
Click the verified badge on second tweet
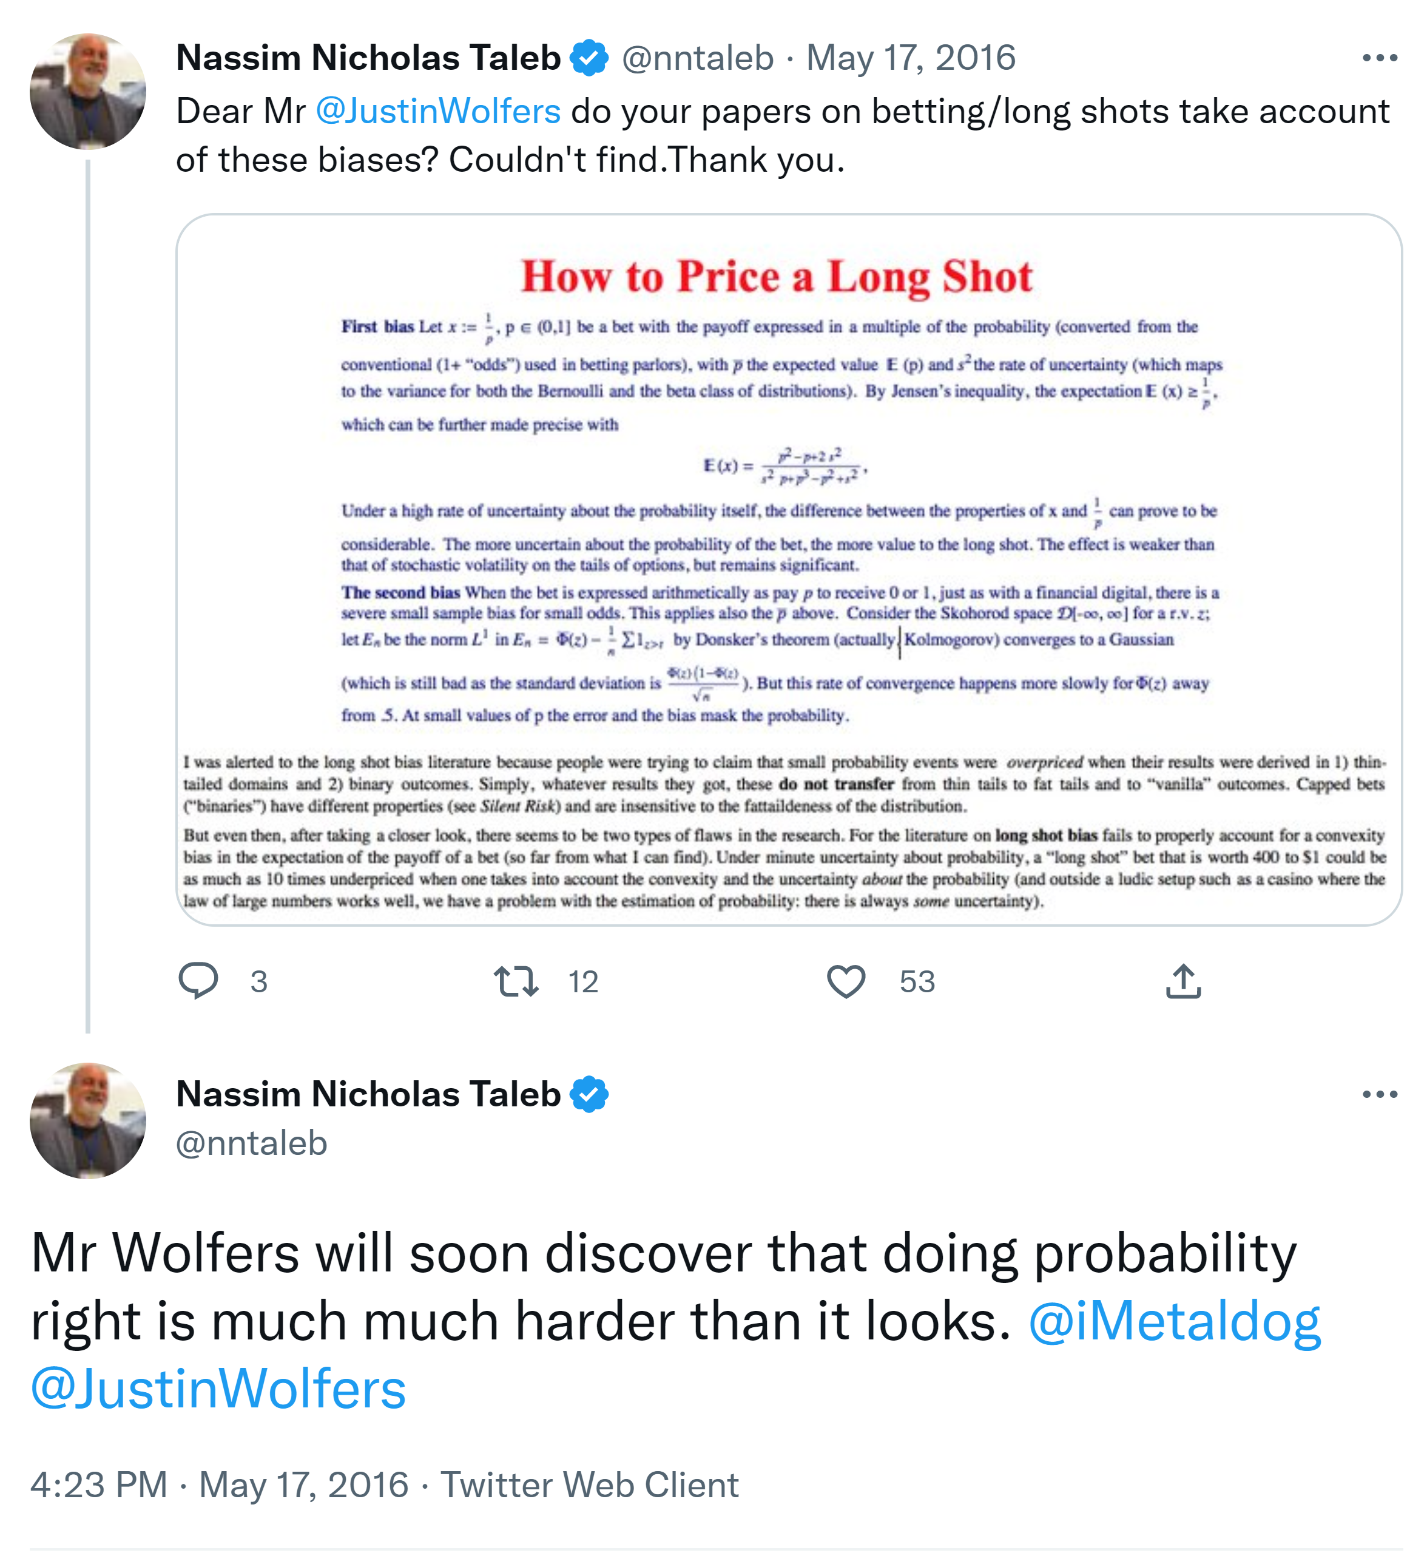pyautogui.click(x=589, y=1094)
